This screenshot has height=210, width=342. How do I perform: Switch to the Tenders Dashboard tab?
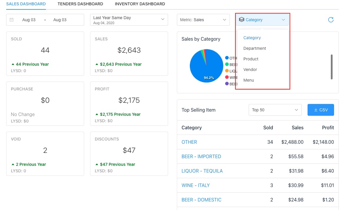coord(80,4)
